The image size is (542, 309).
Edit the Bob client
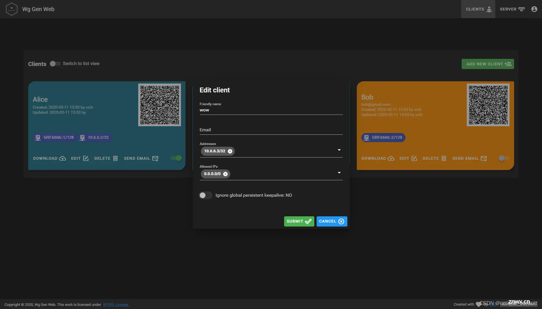pyautogui.click(x=408, y=158)
